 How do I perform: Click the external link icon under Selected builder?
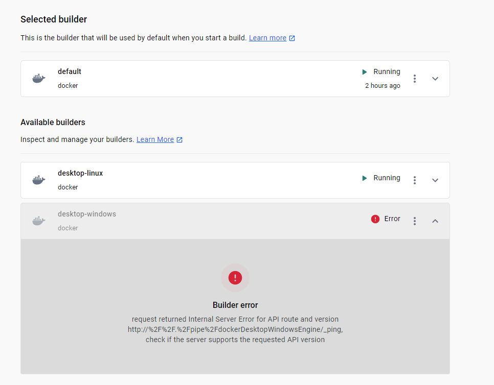tap(292, 38)
